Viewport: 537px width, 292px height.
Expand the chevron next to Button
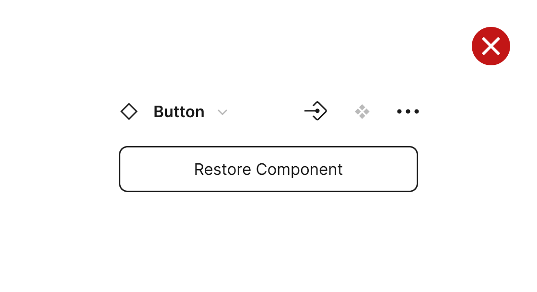coord(222,112)
